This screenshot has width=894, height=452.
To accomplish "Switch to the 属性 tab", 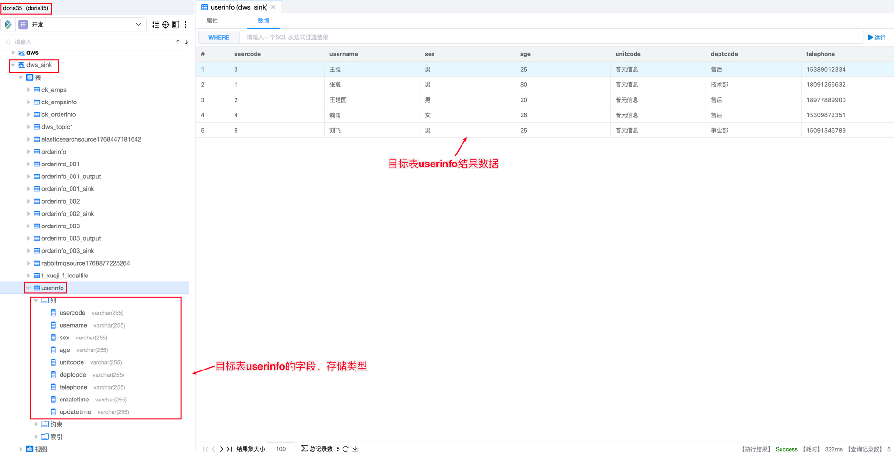I will pyautogui.click(x=212, y=21).
